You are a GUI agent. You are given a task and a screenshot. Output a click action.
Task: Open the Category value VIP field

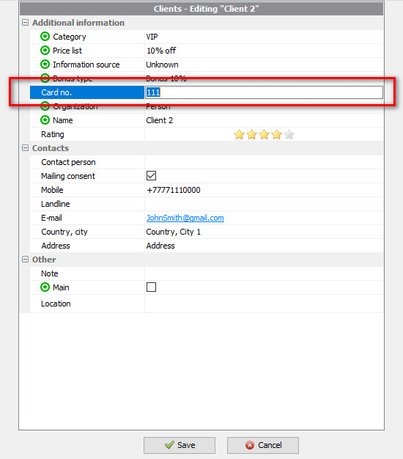[264, 37]
